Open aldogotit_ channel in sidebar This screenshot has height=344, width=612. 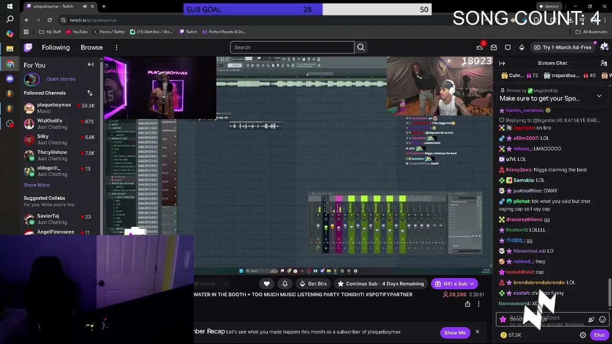point(60,171)
